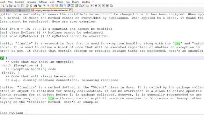The width and height of the screenshot is (204, 115).
Task: Open the Replace dialog icon
Action: [40, 6]
